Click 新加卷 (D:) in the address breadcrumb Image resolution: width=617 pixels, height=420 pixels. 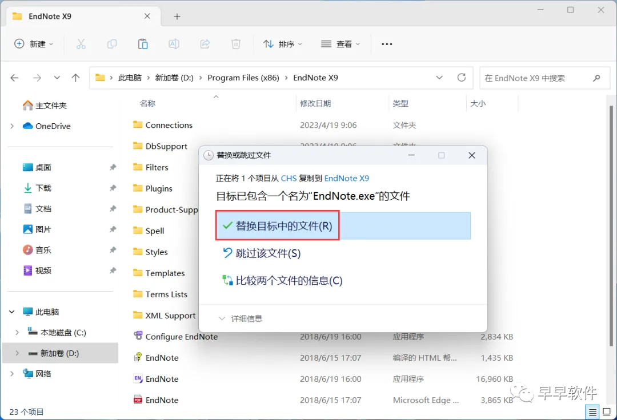click(x=174, y=78)
